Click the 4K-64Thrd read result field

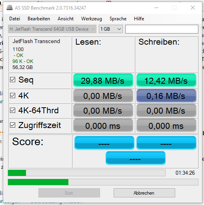(x=103, y=110)
